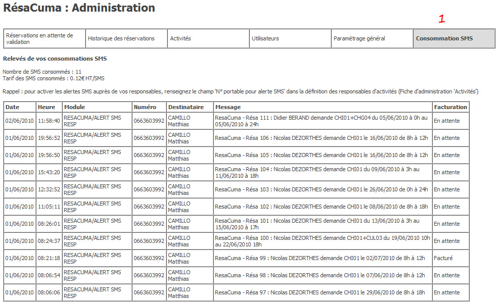Click the Relevés de vos consommations SMS heading
498x304 pixels.
tap(55, 59)
